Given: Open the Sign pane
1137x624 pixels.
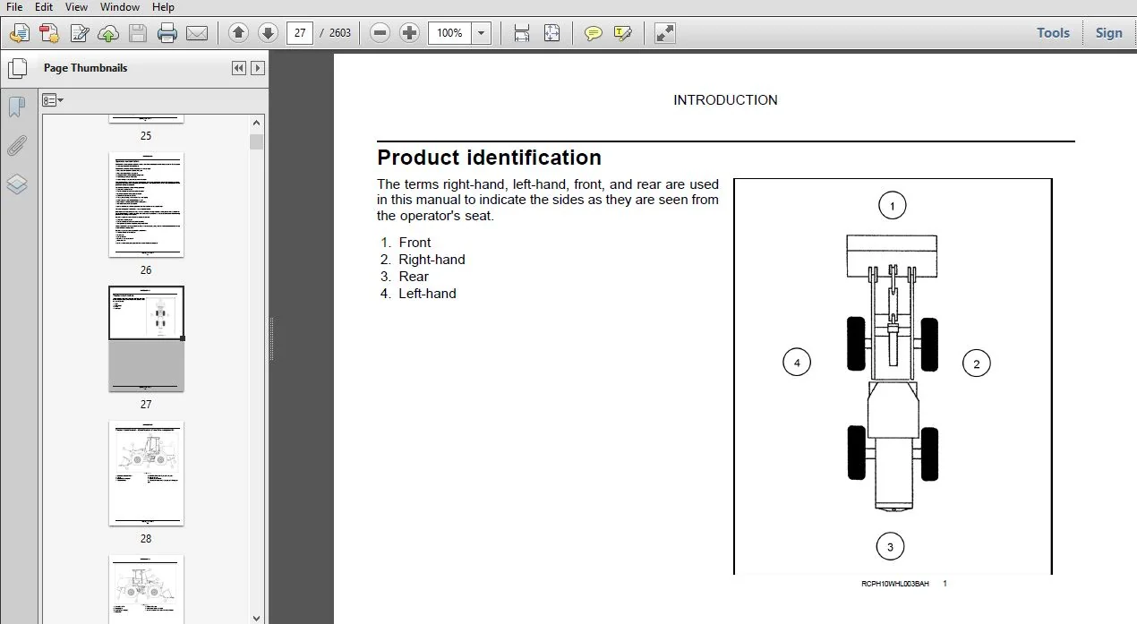Looking at the screenshot, I should pyautogui.click(x=1108, y=33).
